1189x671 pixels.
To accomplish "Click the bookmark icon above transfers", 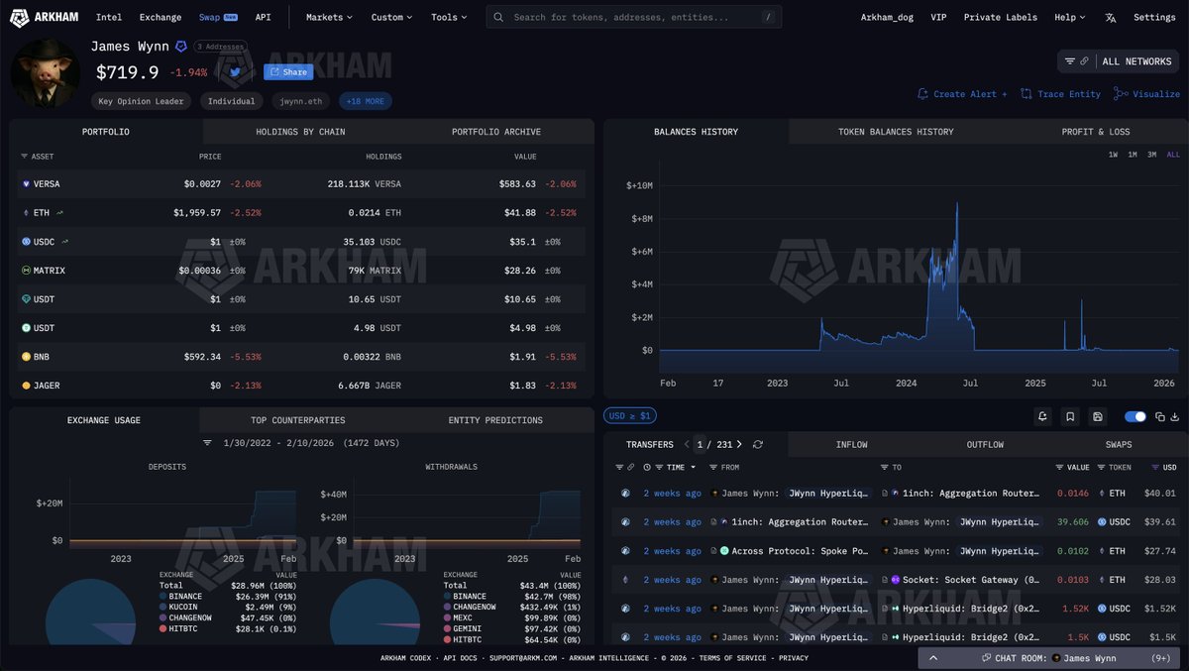I will click(1070, 416).
